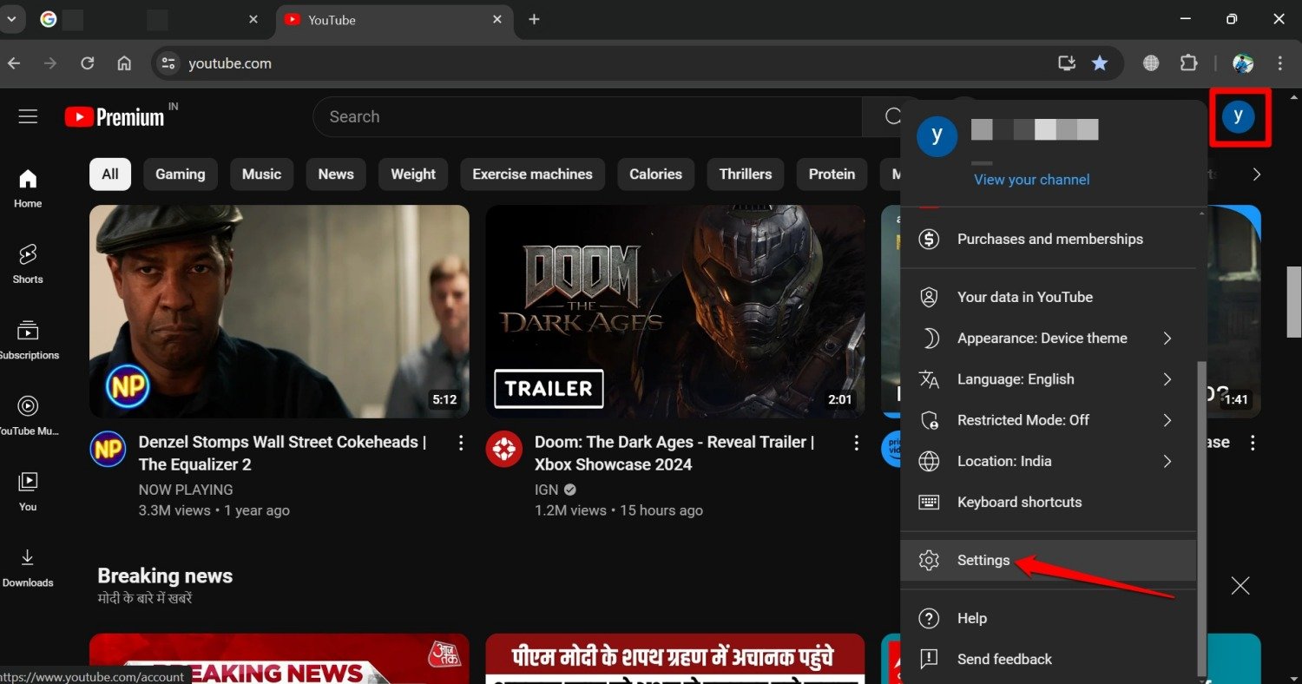
Task: Open Aaj Tak breaking news thumbnail
Action: [279, 659]
